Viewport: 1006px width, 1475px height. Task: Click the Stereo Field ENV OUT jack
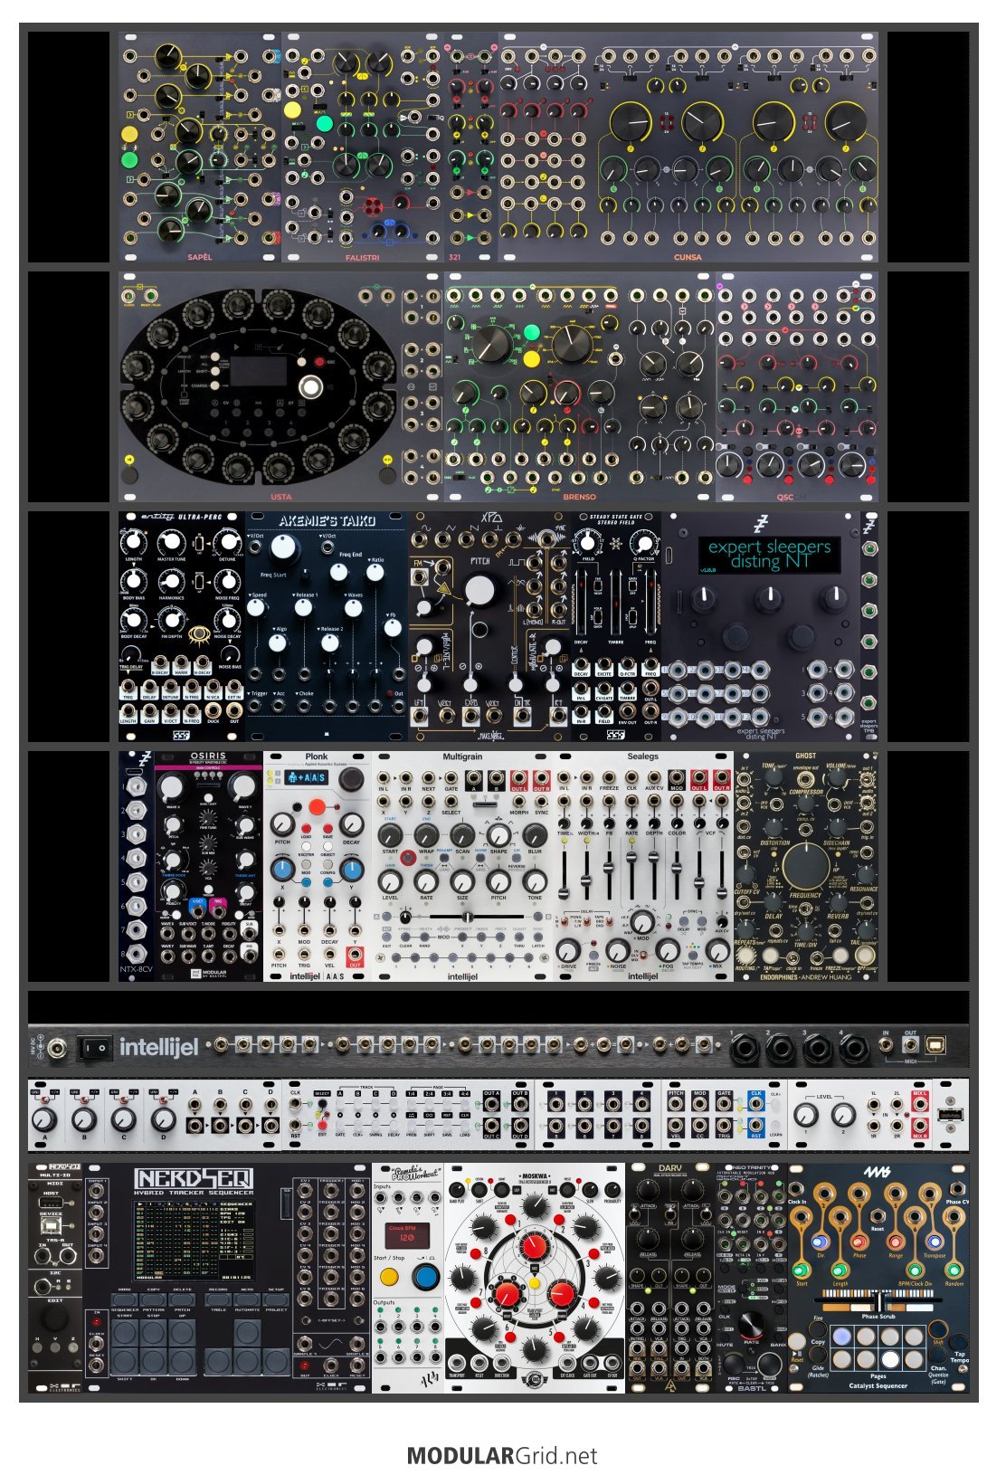click(x=628, y=711)
